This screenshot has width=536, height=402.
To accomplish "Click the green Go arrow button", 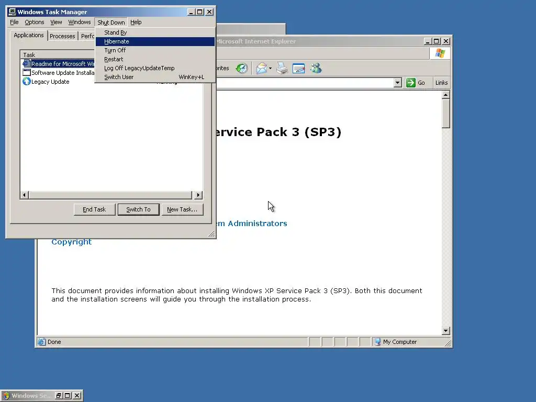I will tap(410, 83).
